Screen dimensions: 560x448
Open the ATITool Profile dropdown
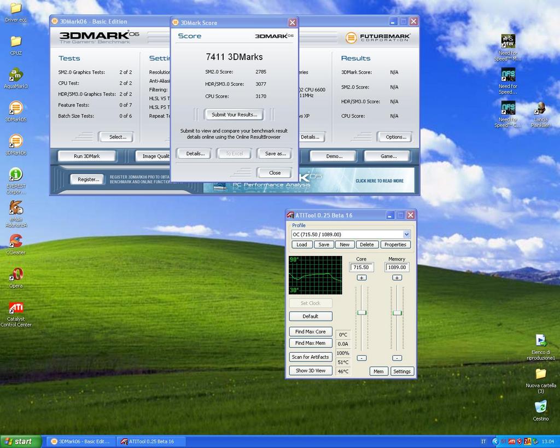tap(406, 234)
